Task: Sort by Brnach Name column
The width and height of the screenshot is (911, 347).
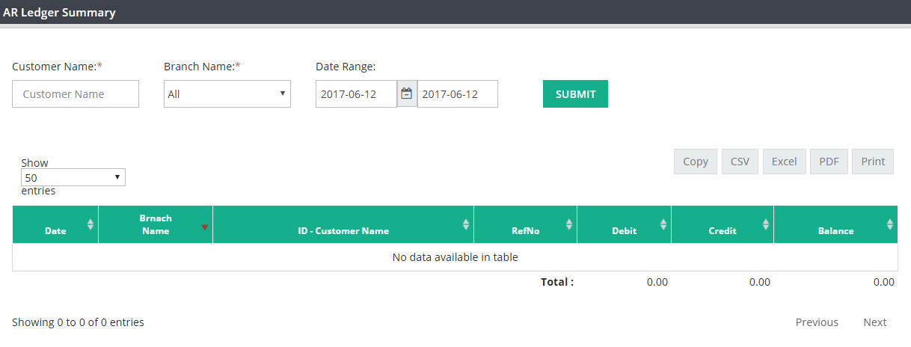Action: click(x=156, y=224)
